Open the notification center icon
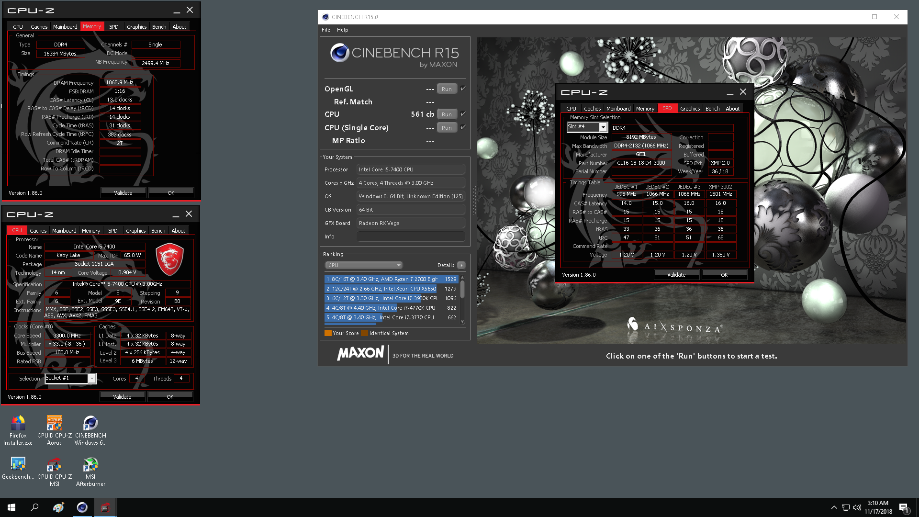Viewport: 919px width, 517px height. point(904,508)
